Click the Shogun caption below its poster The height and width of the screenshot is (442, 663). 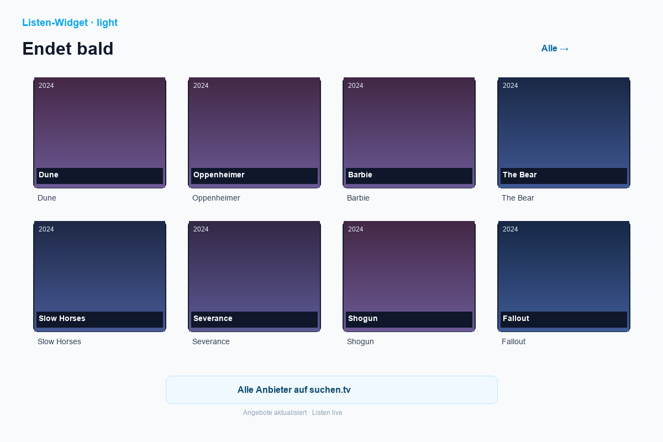point(360,341)
